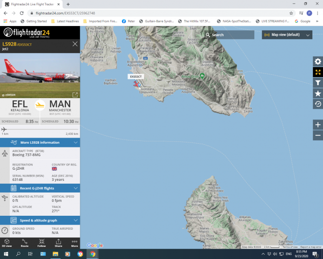Click the Jet2 aircraft photo thumbnail
The image size is (323, 259).
[40, 75]
